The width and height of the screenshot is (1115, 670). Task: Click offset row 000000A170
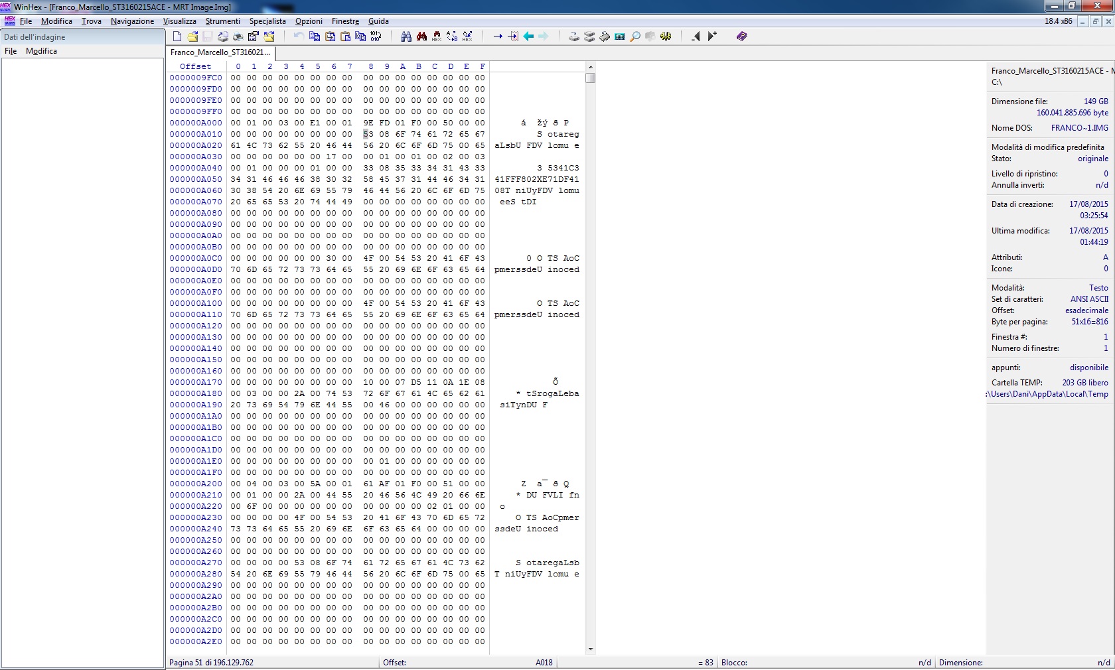196,382
